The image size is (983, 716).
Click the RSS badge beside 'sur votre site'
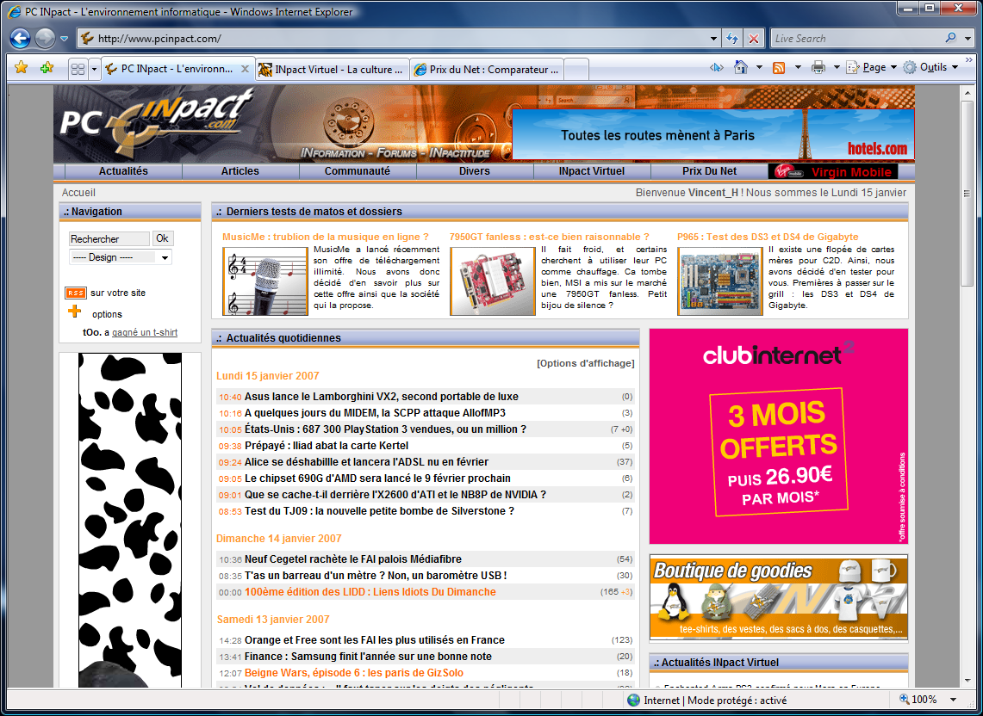coord(75,293)
